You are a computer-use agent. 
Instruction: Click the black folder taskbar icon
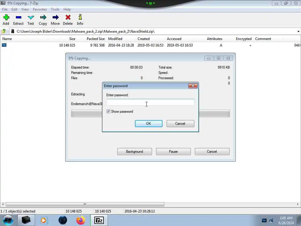[26, 220]
